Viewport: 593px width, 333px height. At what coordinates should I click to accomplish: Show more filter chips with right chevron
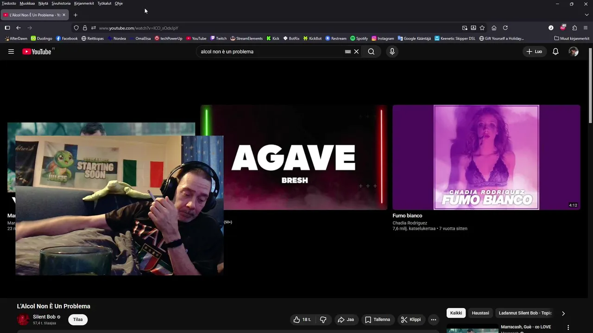coord(563,313)
